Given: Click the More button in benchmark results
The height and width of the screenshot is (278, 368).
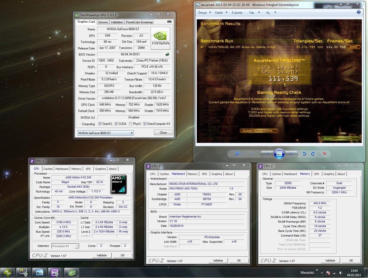Looking at the screenshot, I should tap(354, 47).
